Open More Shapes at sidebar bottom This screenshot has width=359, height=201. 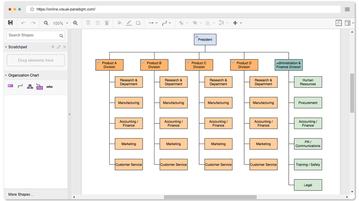pos(21,194)
